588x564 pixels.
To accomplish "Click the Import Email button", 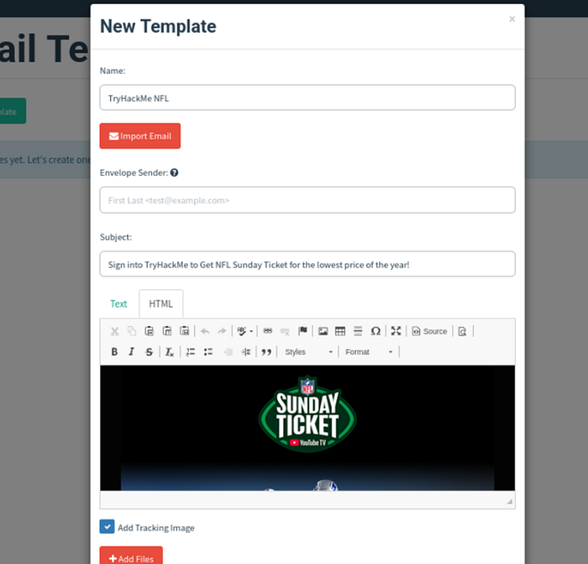I will (140, 136).
